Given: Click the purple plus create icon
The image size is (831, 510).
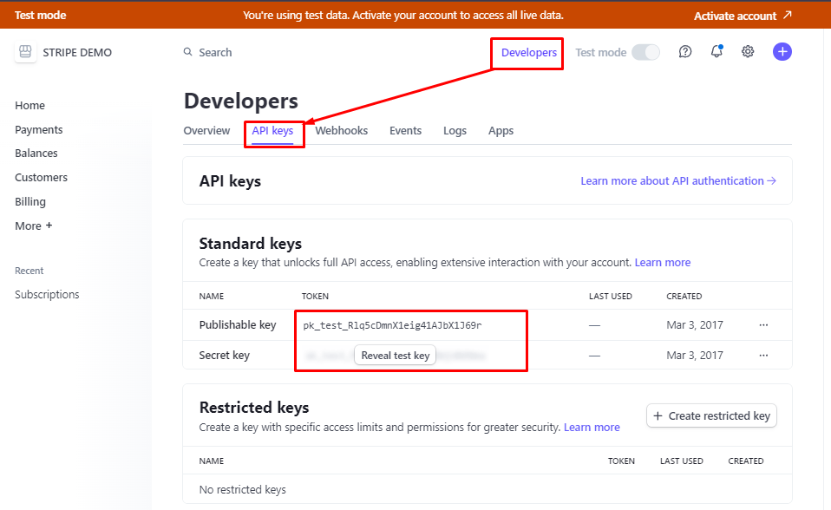Looking at the screenshot, I should click(x=782, y=52).
